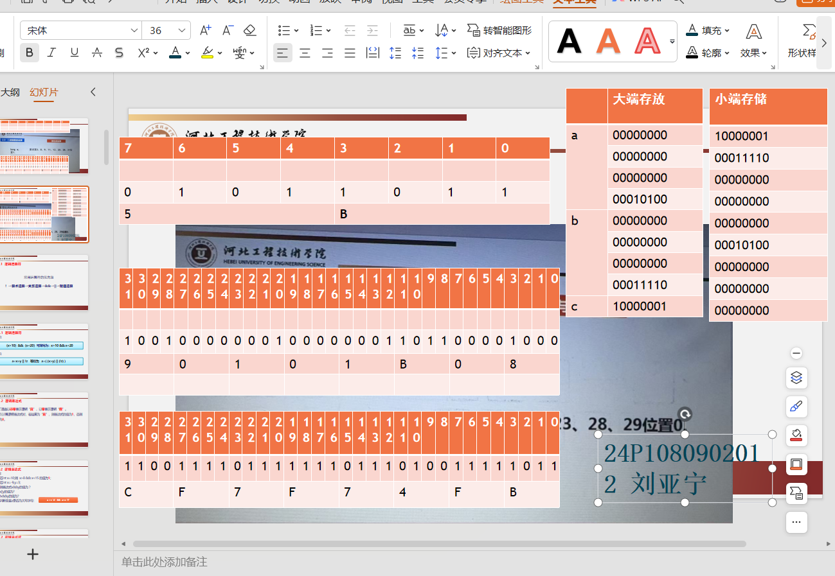Click the increase paragraph spacing icon
The width and height of the screenshot is (835, 576).
click(x=395, y=53)
